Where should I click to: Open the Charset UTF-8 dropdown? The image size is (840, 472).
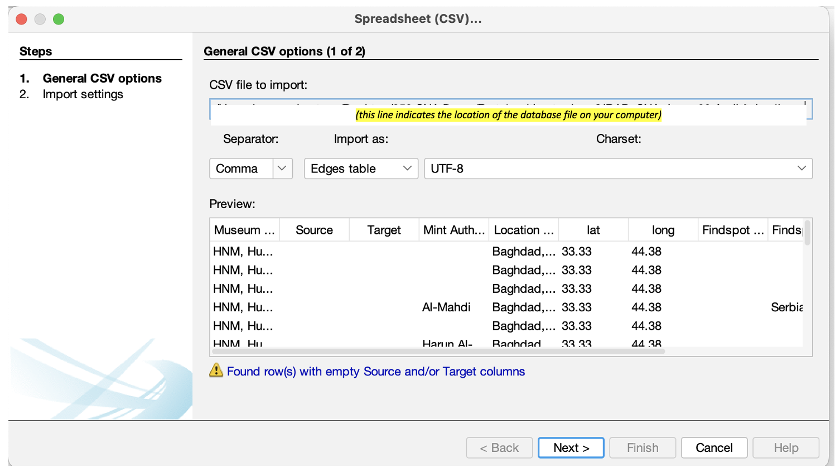tap(618, 168)
